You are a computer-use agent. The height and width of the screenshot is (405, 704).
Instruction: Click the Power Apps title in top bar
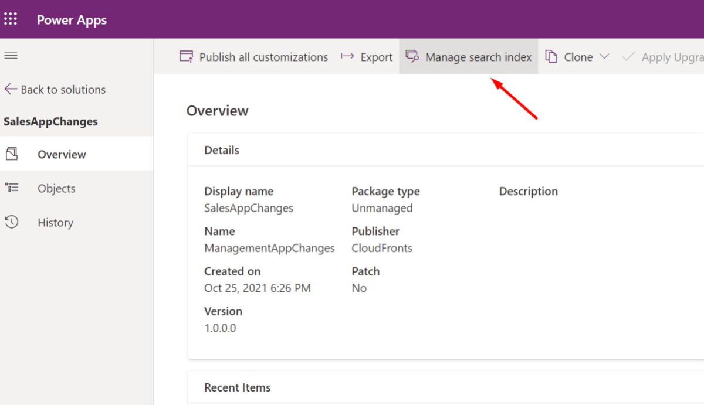[72, 19]
